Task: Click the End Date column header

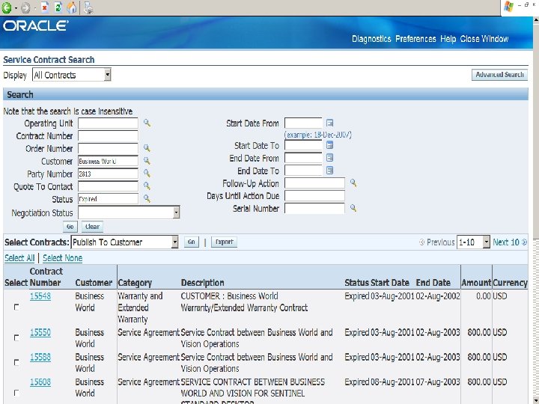Action: pyautogui.click(x=433, y=283)
